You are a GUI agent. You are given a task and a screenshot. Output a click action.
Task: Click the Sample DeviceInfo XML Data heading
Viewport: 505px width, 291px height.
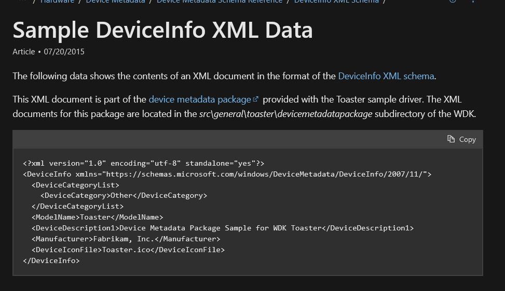pos(162,30)
